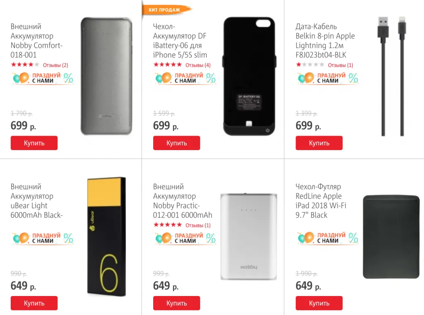The width and height of the screenshot is (424, 315).
Task: Open the Belkin Lightning cable product image
Action: (x=390, y=76)
